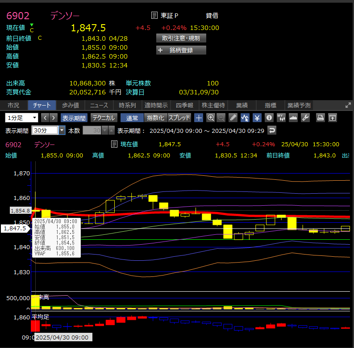Click the 500,000 volume axis label
354x348 pixels.
point(18,298)
